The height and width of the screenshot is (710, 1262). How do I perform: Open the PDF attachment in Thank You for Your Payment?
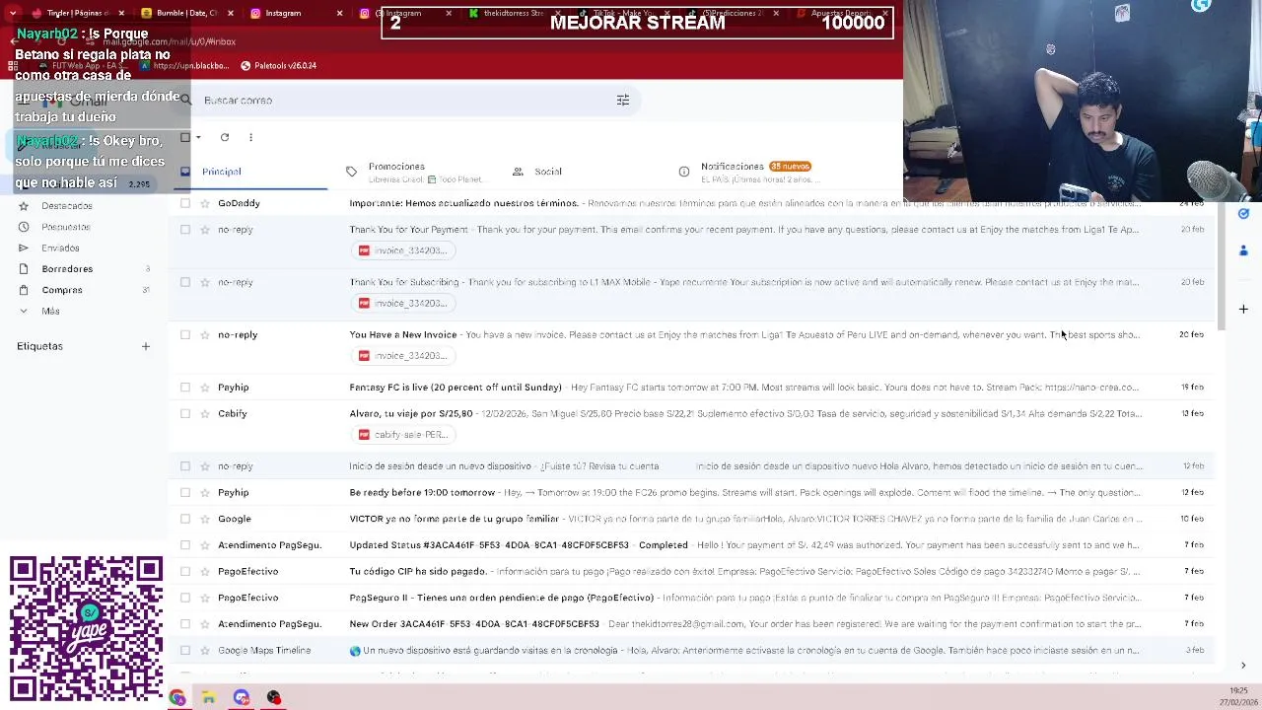click(403, 250)
